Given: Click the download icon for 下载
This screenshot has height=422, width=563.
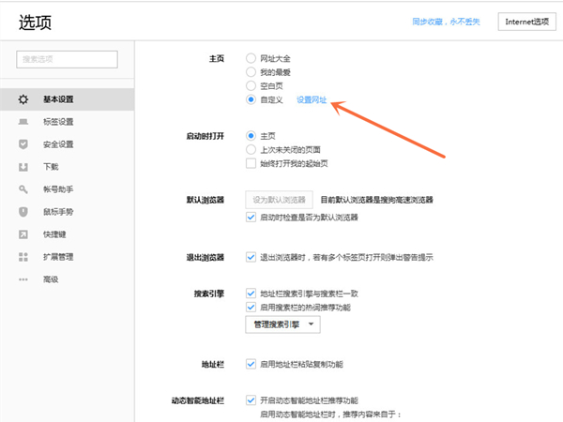Looking at the screenshot, I should coord(23,166).
